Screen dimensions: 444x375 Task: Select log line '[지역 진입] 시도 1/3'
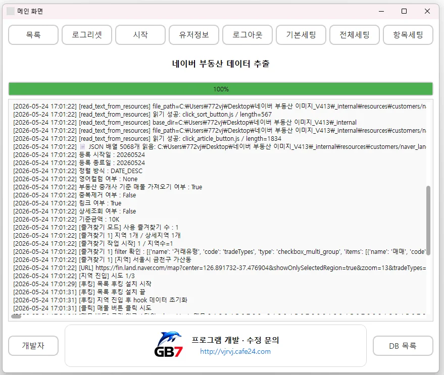pyautogui.click(x=74, y=276)
